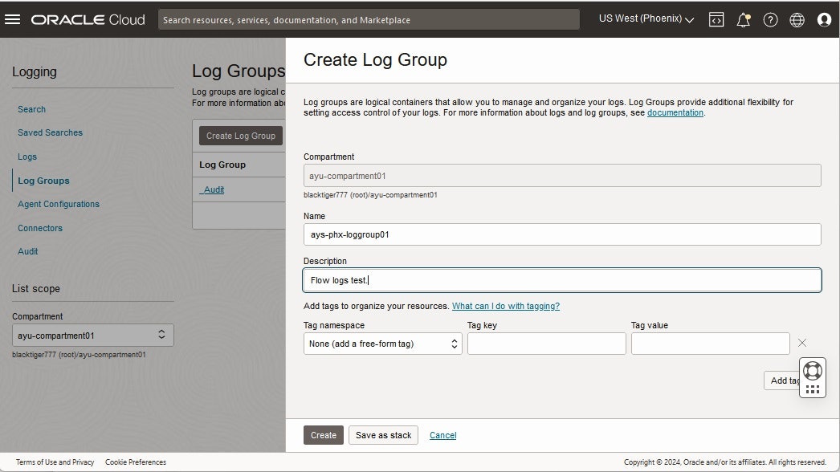Screen dimensions: 840x472
Task: Click the 'List scope' heading
Action: (x=36, y=289)
